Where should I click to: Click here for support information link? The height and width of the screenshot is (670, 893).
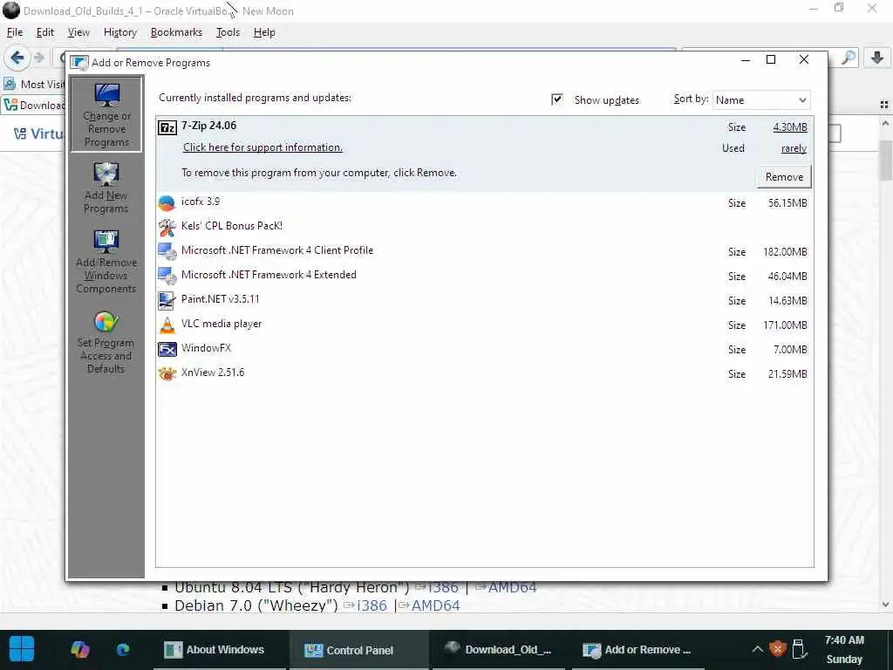262,147
